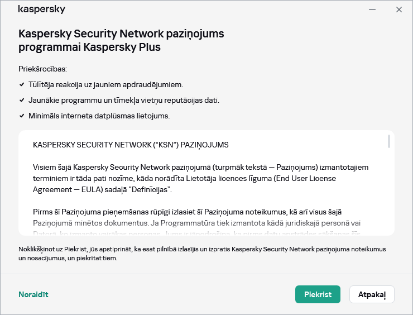This screenshot has width=413, height=315.
Task: Close the Kaspersky installer window
Action: click(x=399, y=9)
